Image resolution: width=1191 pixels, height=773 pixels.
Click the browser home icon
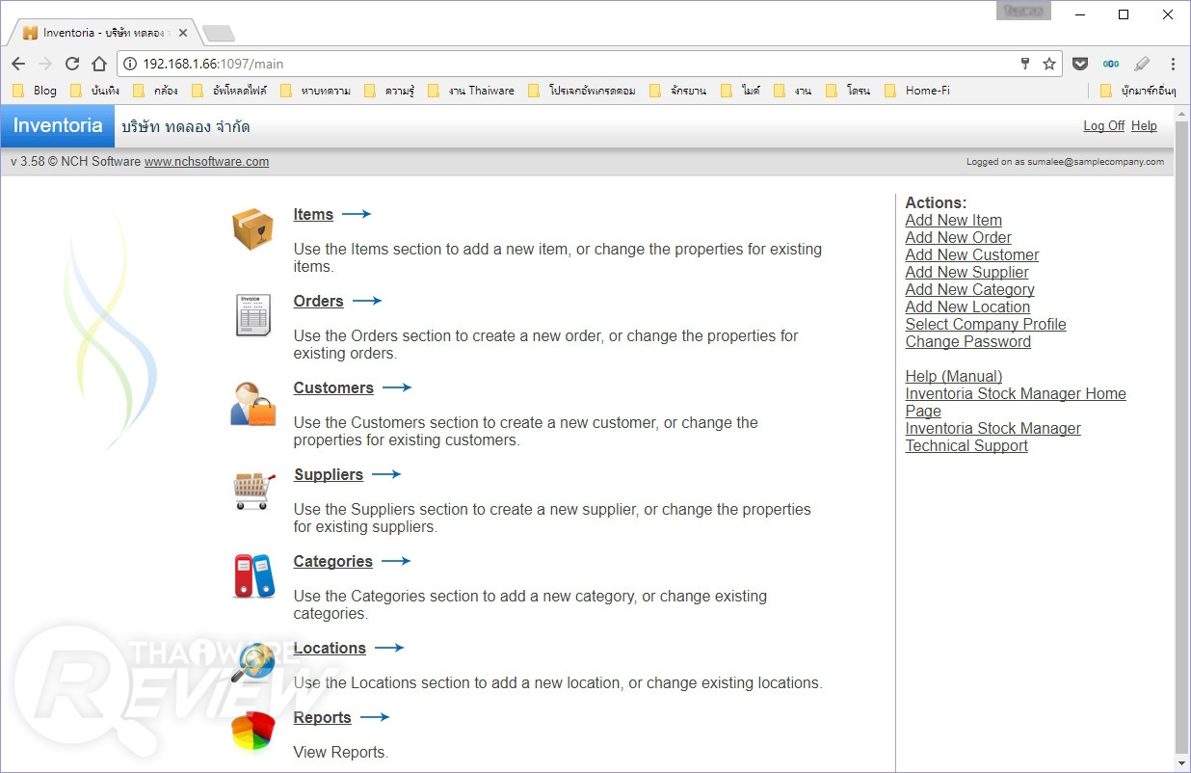99,64
